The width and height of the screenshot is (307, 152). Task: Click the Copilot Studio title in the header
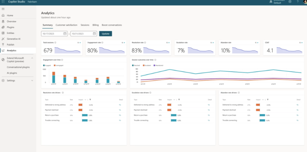(17, 2)
